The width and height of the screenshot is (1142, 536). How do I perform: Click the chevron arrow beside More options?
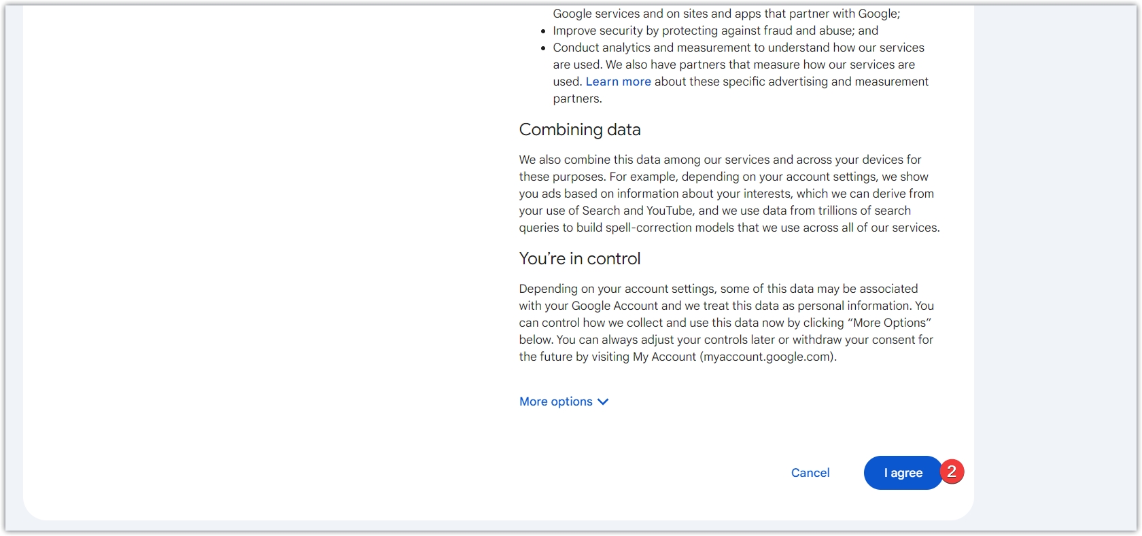tap(603, 401)
